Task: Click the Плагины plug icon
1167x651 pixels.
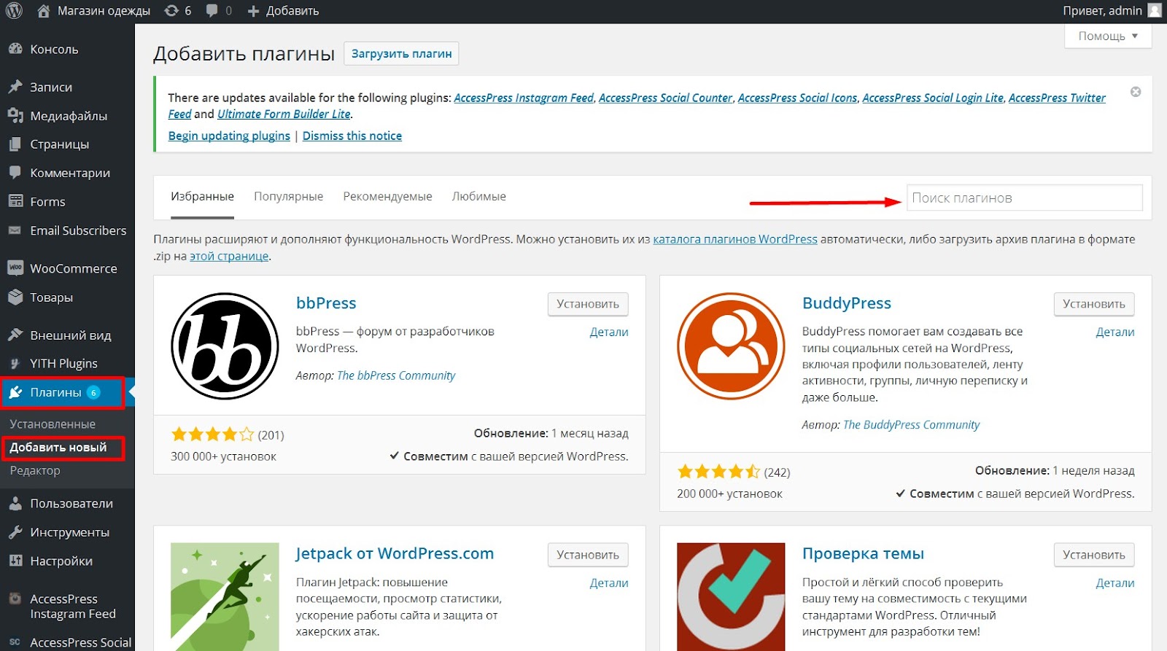Action: coord(15,392)
